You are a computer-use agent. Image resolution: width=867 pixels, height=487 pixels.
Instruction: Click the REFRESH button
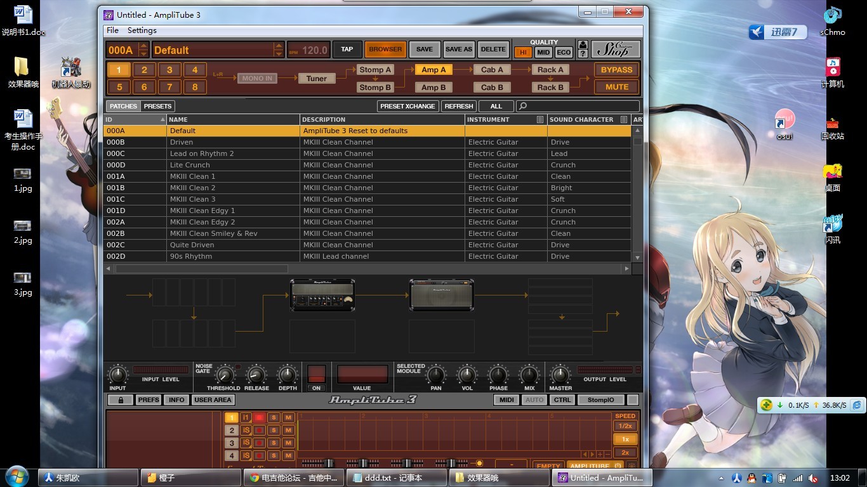(459, 106)
